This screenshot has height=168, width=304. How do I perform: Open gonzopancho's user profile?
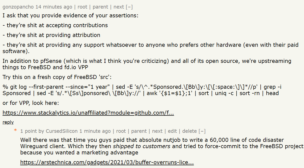point(18,7)
